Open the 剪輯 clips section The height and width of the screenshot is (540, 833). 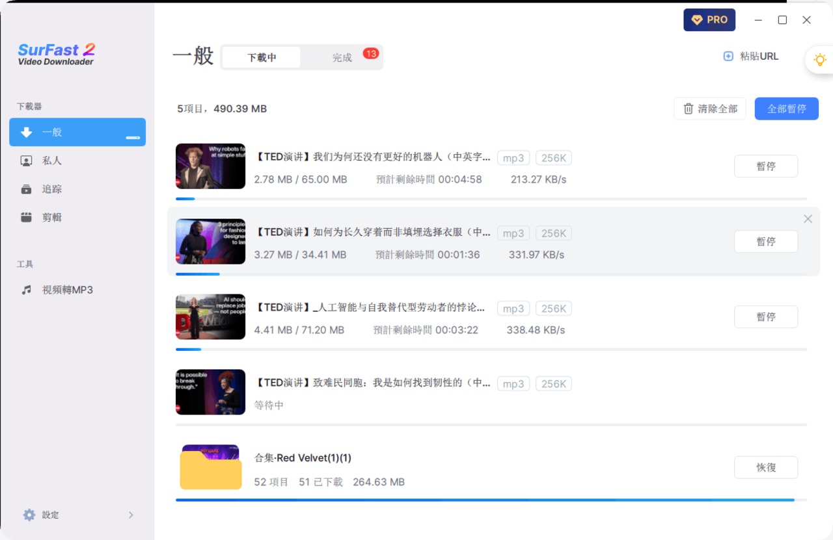pos(77,218)
